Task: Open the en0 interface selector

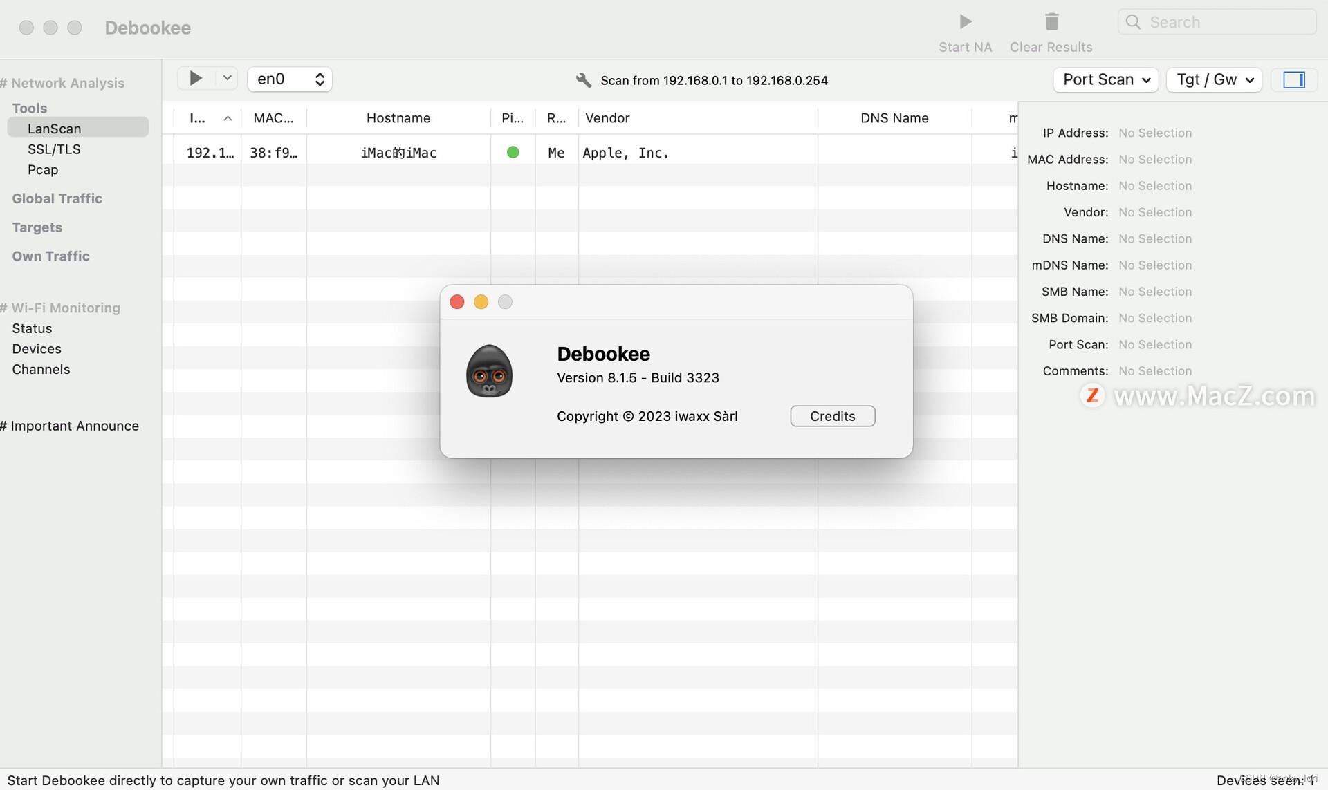Action: point(290,79)
